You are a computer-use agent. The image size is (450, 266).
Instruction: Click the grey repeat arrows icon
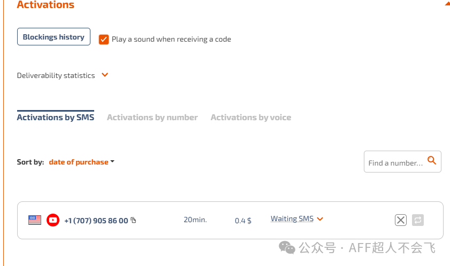point(418,220)
